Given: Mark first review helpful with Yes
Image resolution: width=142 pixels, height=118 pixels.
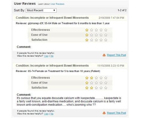Looking at the screenshot, I should pyautogui.click(x=46, y=56).
